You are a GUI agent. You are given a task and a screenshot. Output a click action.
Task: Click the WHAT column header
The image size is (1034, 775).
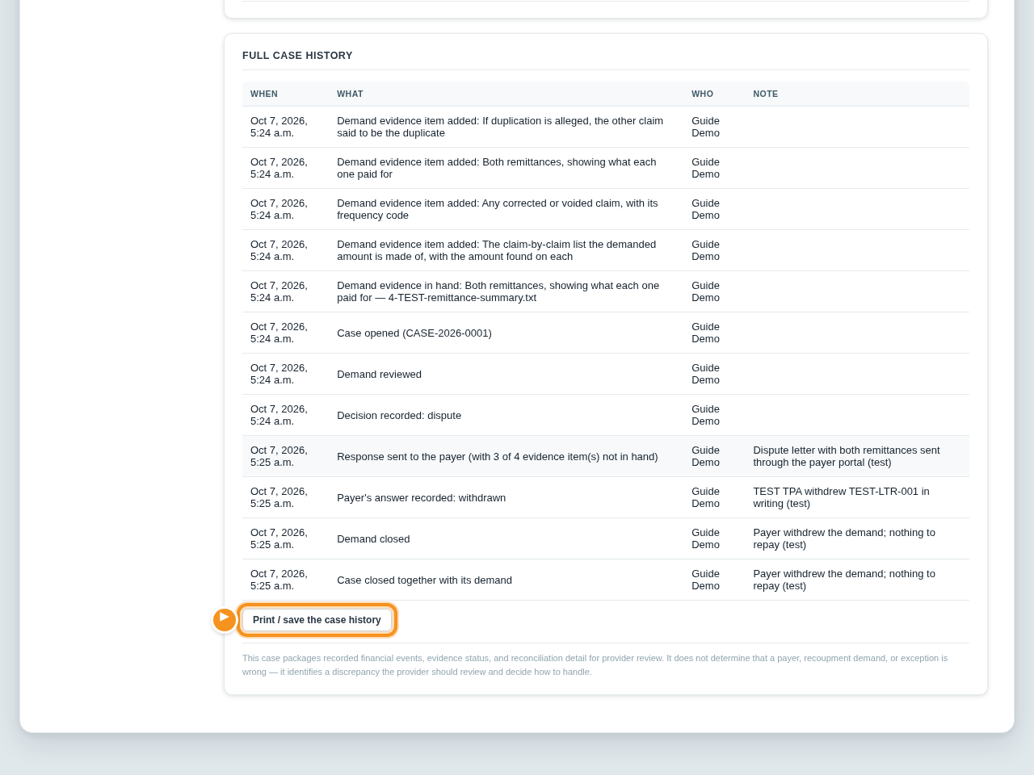pyautogui.click(x=350, y=94)
